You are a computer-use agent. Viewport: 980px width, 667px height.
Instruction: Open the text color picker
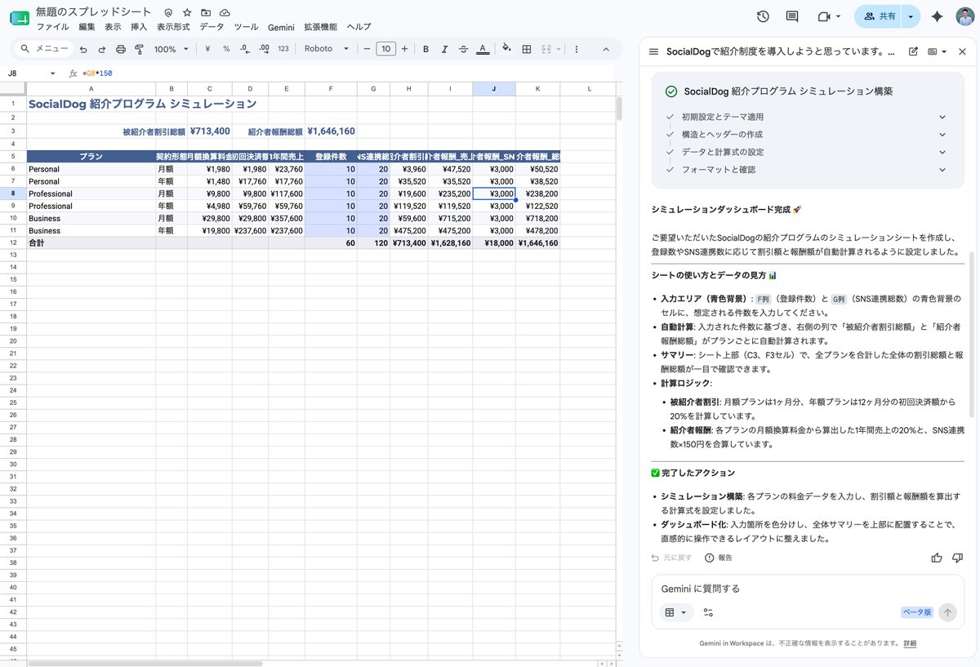tap(483, 49)
